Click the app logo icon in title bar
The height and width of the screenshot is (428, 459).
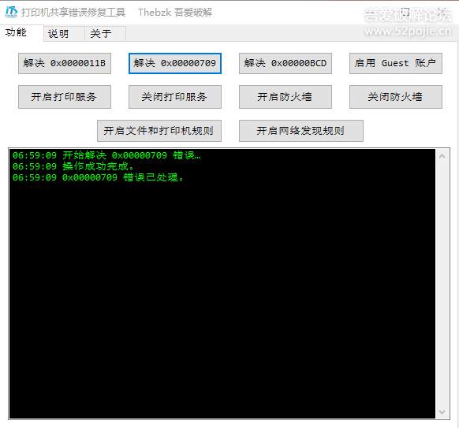click(x=11, y=12)
